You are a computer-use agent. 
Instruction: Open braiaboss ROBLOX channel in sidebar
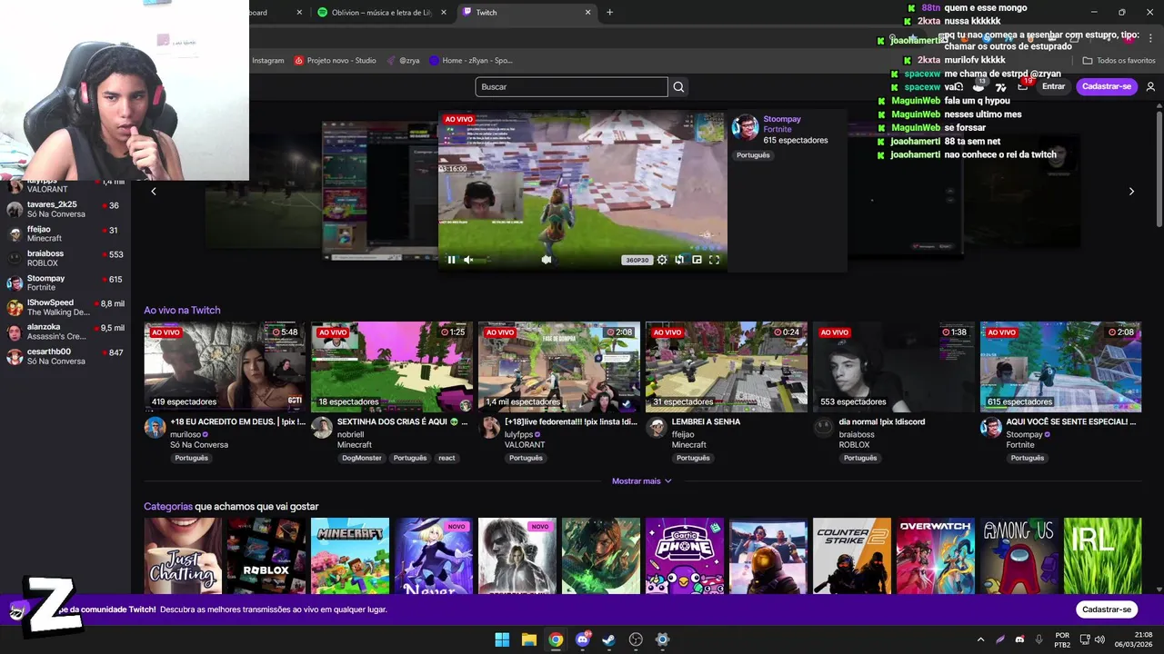tap(65, 259)
